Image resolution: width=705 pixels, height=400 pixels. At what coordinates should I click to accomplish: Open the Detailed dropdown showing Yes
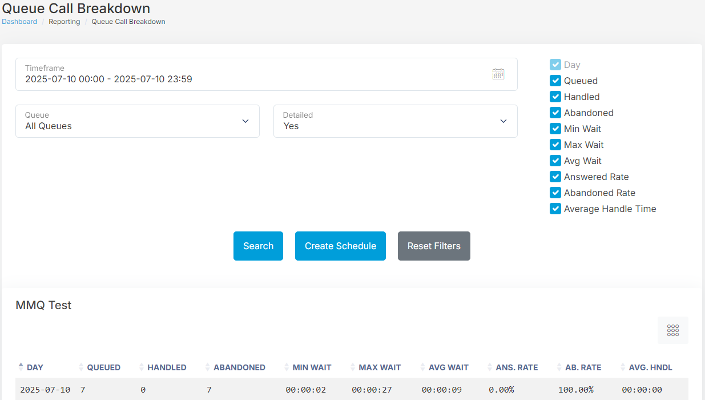pyautogui.click(x=396, y=121)
